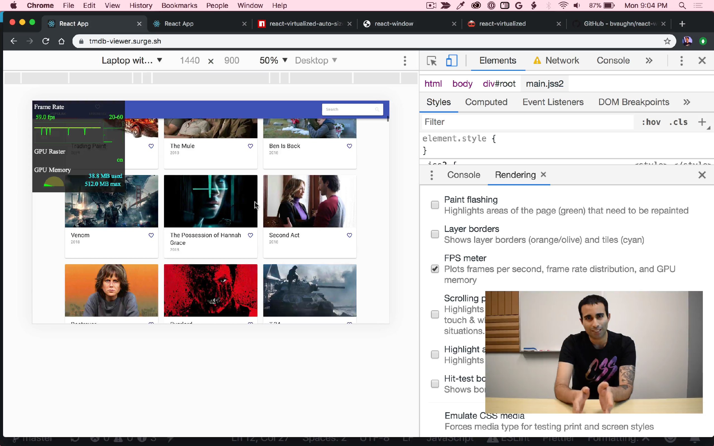The height and width of the screenshot is (446, 714).
Task: Select the inspect element picker icon
Action: tap(432, 61)
